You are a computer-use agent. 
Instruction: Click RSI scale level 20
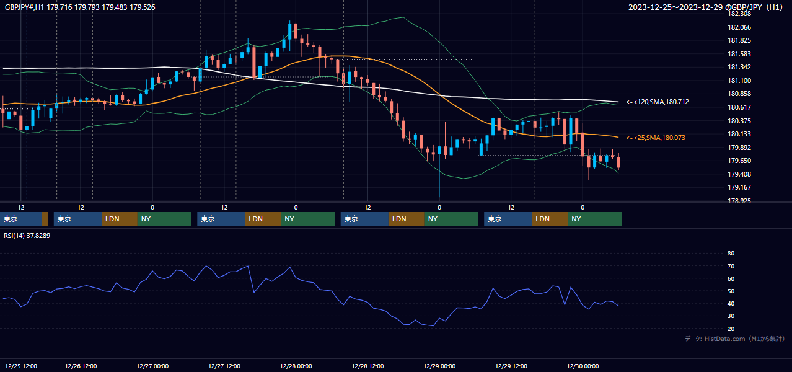pyautogui.click(x=731, y=329)
